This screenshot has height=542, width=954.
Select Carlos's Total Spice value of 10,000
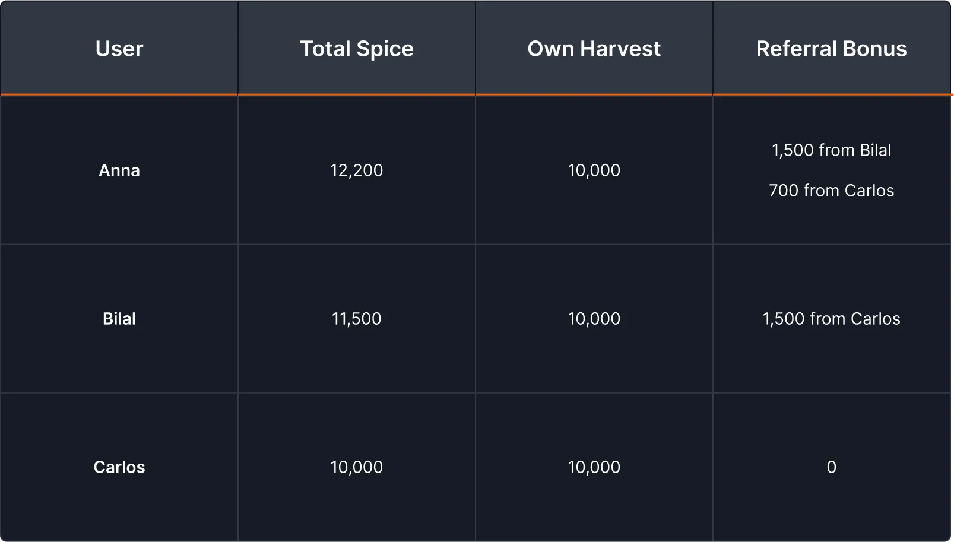coord(357,467)
